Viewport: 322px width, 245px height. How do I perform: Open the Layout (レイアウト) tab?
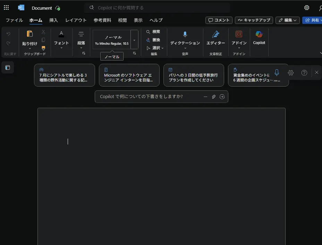(x=76, y=20)
